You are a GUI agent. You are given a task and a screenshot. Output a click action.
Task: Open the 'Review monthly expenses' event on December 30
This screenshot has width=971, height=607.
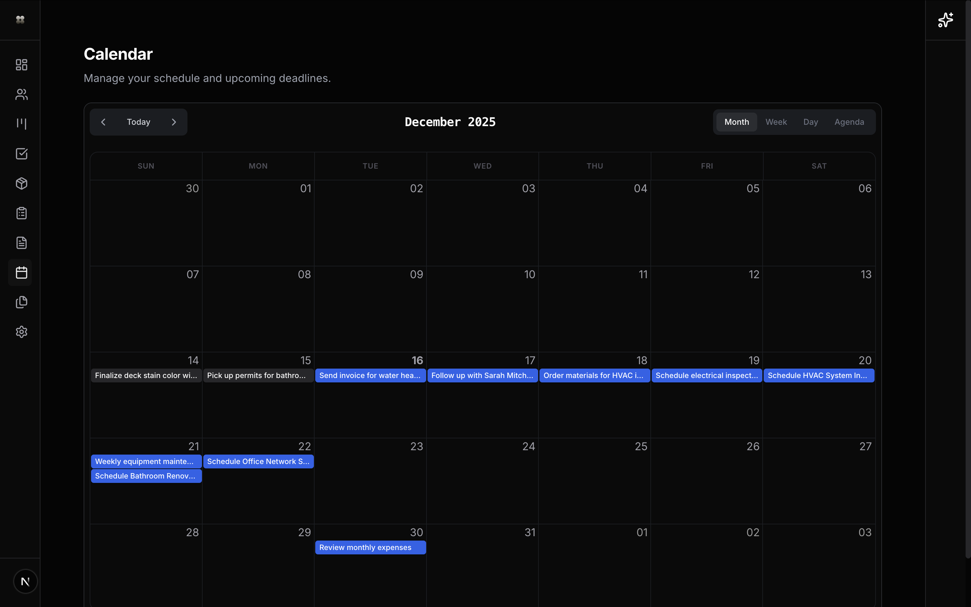coord(370,547)
